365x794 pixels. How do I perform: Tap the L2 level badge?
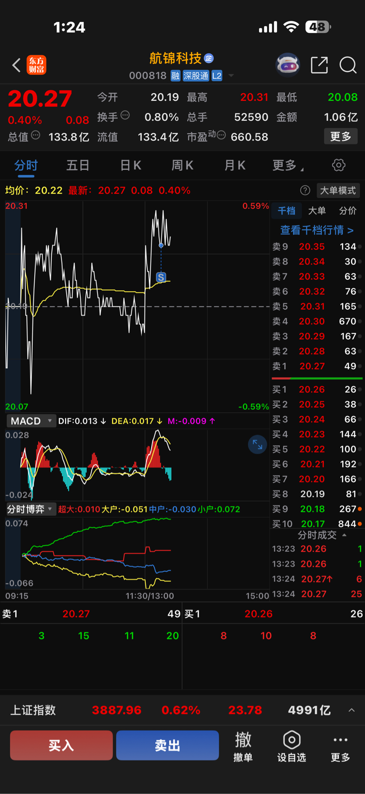217,76
